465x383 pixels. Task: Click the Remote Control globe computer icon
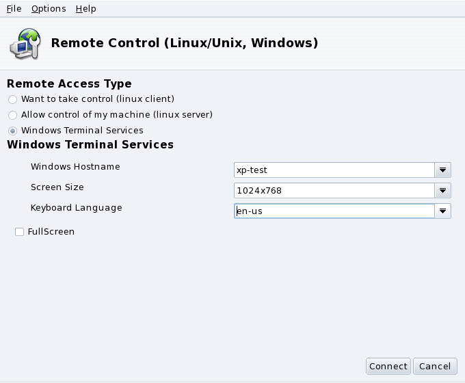(x=24, y=43)
